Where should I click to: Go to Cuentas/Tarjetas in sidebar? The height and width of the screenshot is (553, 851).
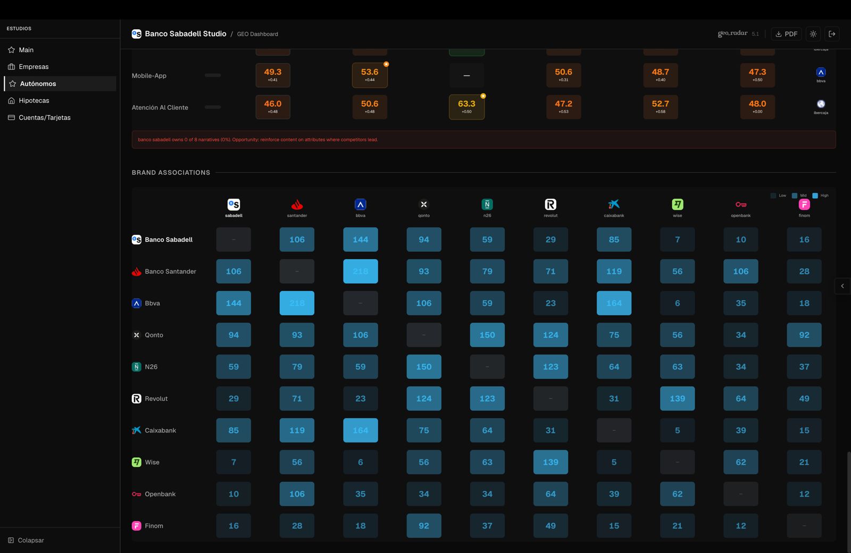44,117
